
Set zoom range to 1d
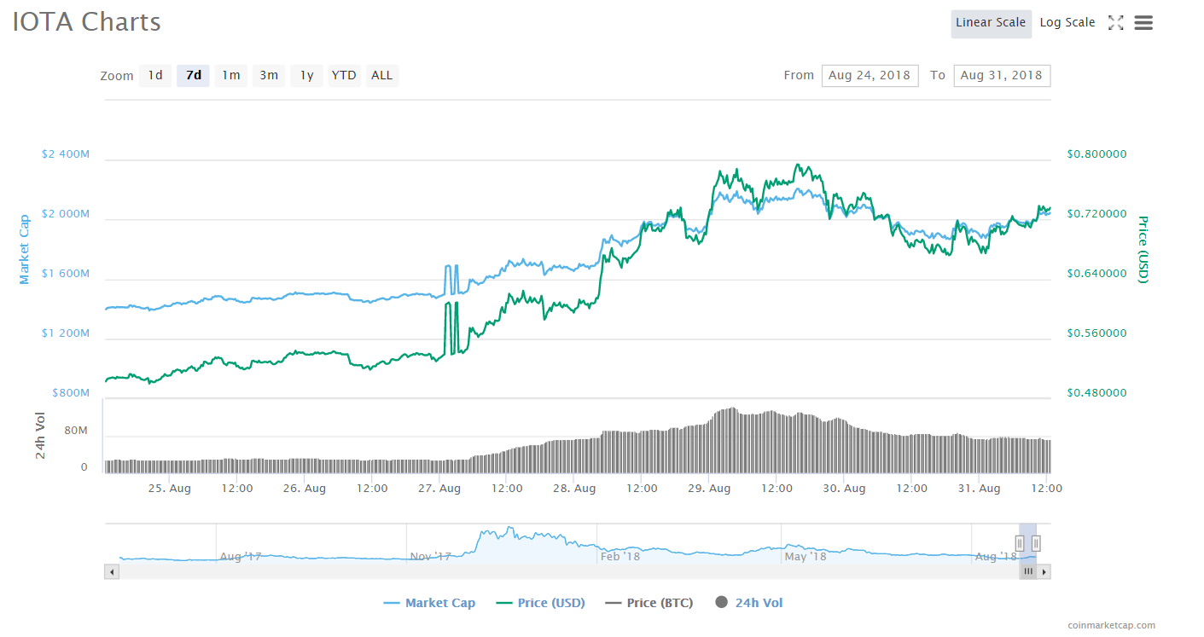(155, 75)
